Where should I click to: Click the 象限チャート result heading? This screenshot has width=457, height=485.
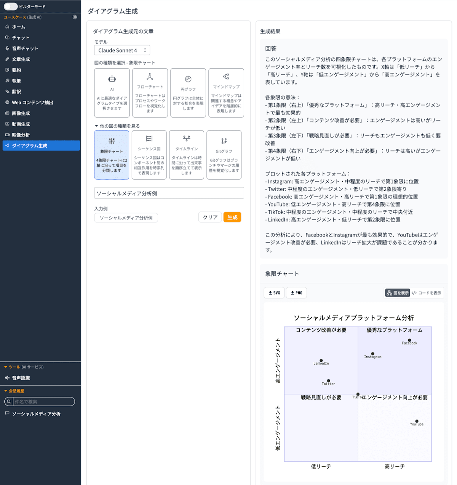282,274
